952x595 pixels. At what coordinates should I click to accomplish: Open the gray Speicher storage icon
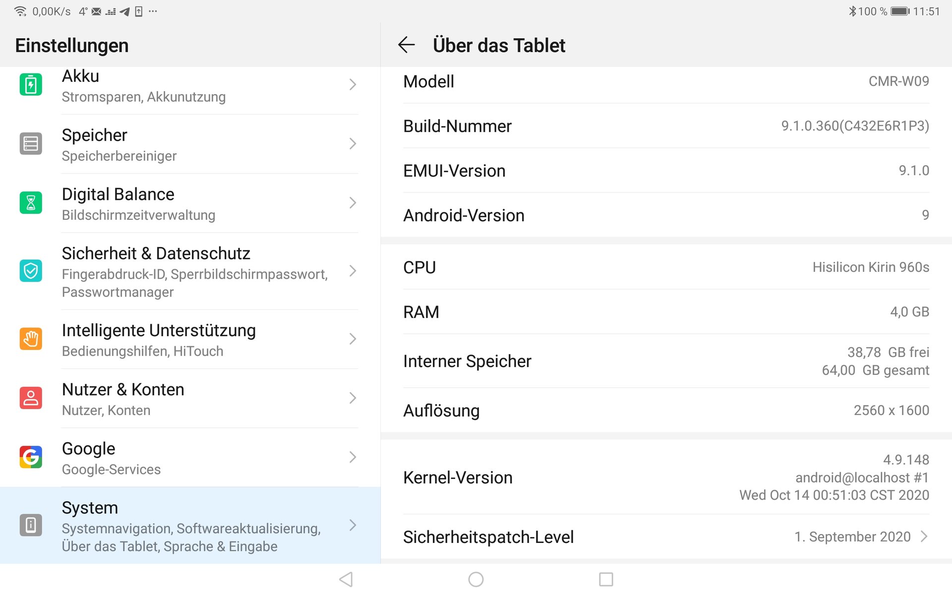31,144
